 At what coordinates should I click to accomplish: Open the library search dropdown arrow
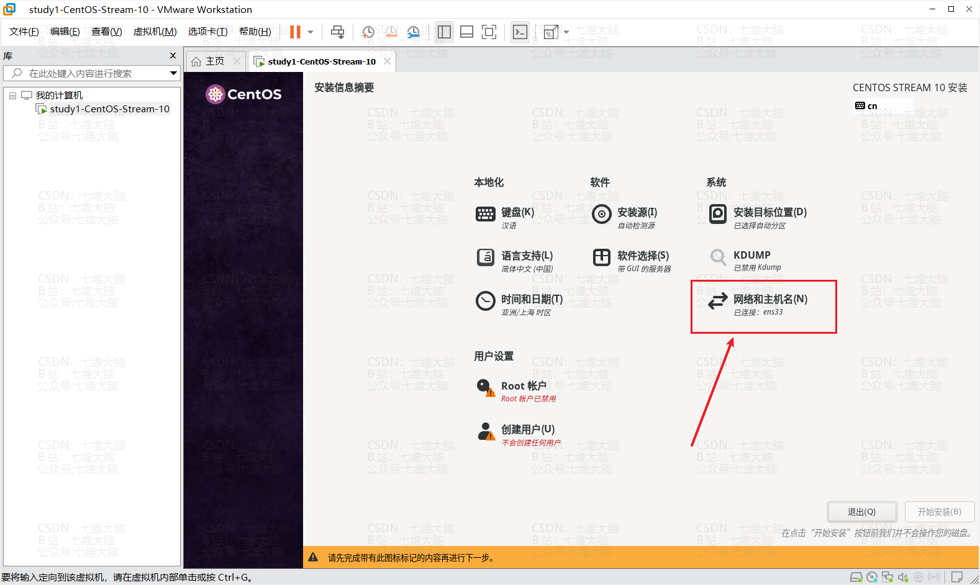coord(174,73)
